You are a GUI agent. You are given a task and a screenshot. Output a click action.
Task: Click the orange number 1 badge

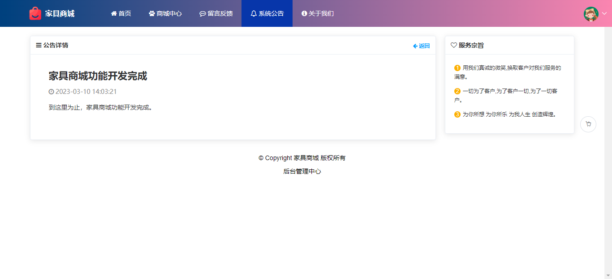tap(457, 68)
